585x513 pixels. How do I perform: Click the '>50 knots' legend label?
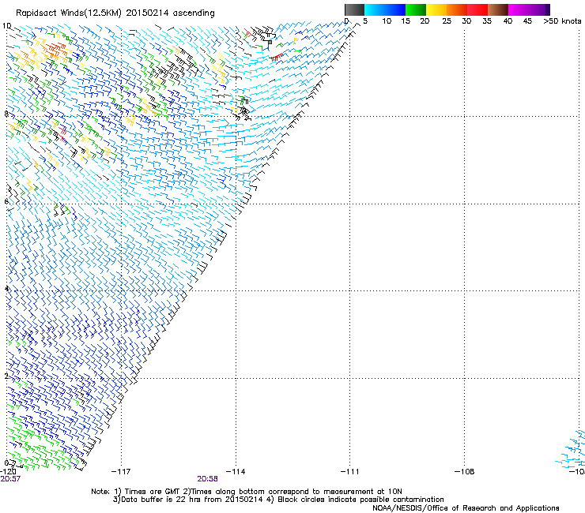tap(562, 21)
